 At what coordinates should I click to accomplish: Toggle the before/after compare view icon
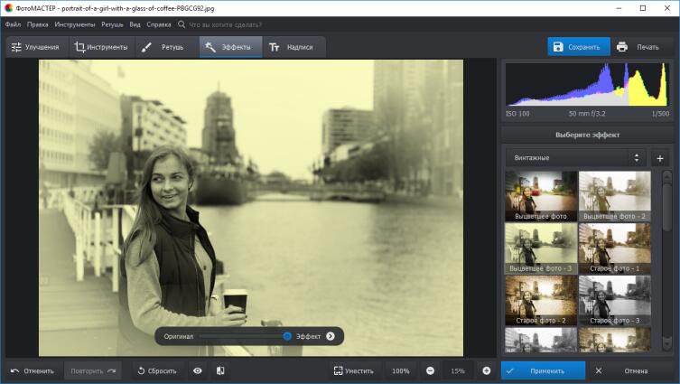click(219, 370)
